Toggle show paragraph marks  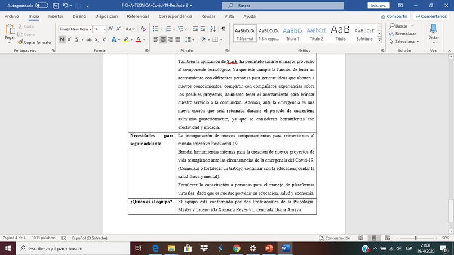click(223, 29)
